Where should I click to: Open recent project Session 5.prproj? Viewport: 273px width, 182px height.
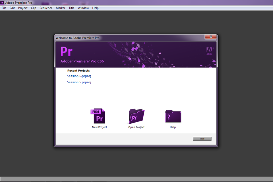79,82
